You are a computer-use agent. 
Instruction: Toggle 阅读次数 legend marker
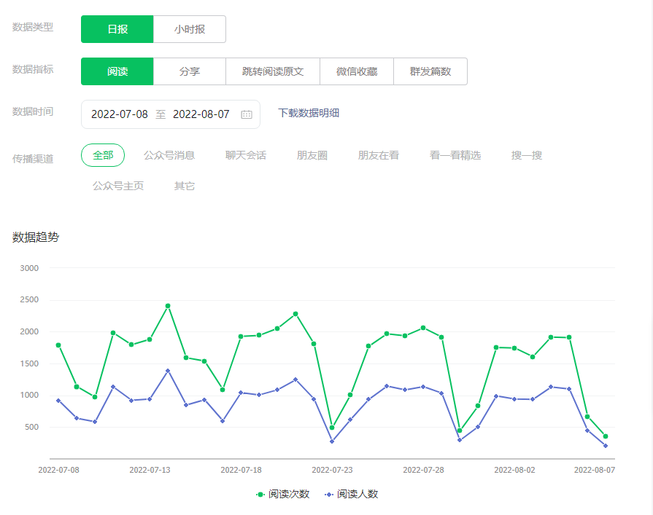click(260, 494)
